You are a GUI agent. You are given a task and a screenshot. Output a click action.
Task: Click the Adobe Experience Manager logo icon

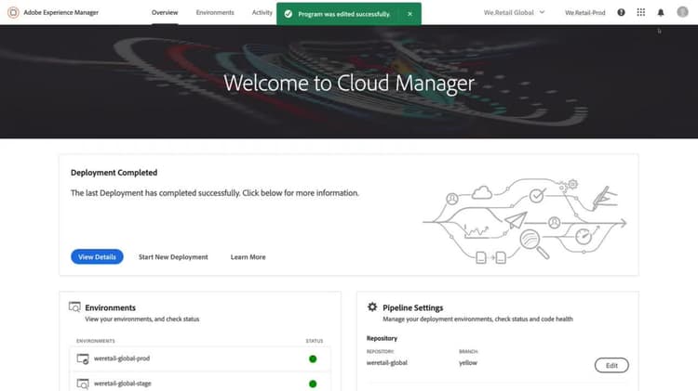[13, 12]
